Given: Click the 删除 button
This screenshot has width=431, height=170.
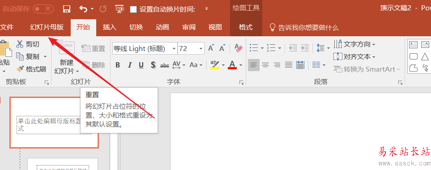Looking at the screenshot, I should (94, 65).
